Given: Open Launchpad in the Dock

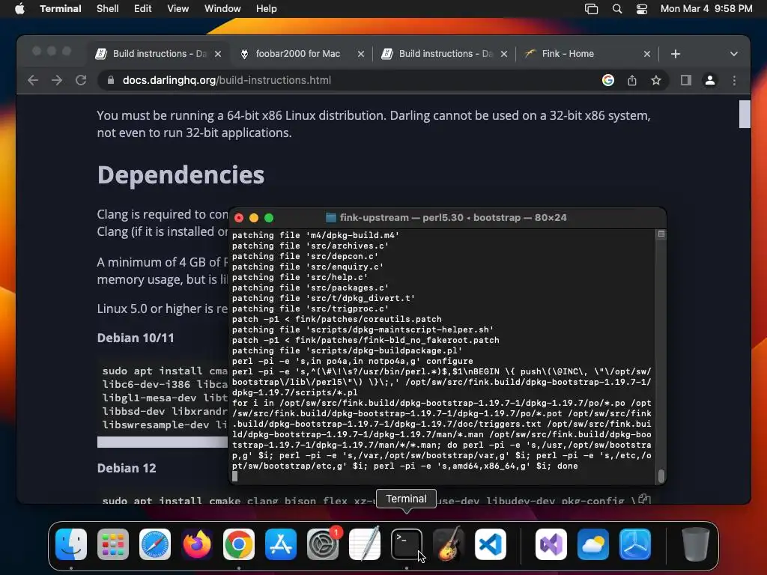Looking at the screenshot, I should coord(113,544).
